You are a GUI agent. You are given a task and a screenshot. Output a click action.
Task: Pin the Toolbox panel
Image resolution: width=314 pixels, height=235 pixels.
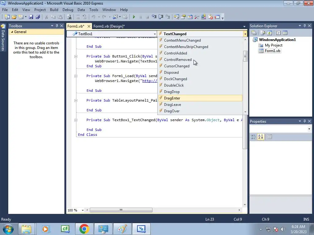tap(57, 26)
